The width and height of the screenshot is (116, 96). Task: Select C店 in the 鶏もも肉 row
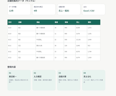click(26, 46)
